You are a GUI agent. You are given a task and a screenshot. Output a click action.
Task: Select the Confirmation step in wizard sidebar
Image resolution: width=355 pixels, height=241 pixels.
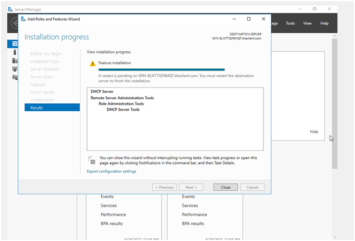tap(42, 100)
